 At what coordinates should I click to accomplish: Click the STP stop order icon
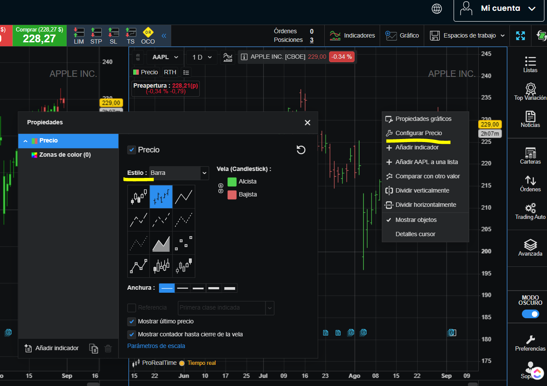click(96, 36)
